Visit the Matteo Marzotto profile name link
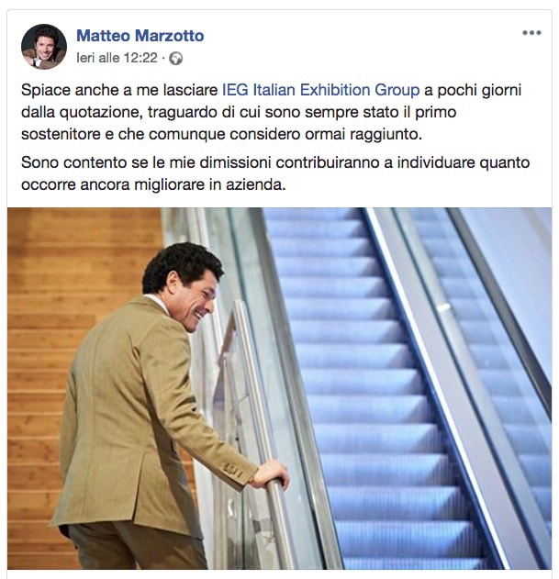The width and height of the screenshot is (559, 579). pyautogui.click(x=140, y=36)
